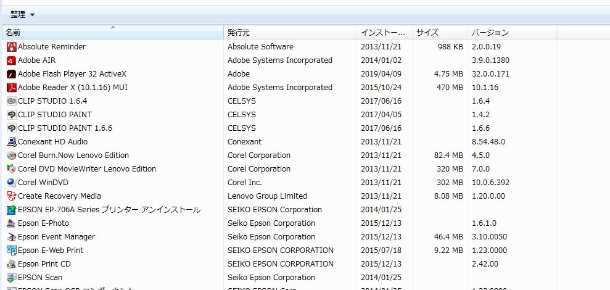Select the 10.0.6.392 version cell

pyautogui.click(x=490, y=183)
